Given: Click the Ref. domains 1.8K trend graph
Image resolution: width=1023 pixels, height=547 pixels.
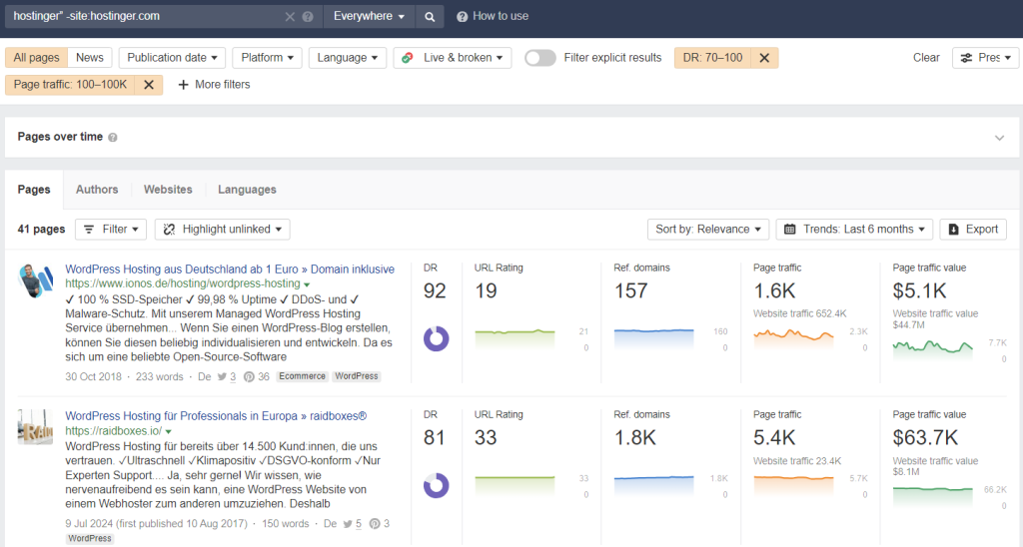Looking at the screenshot, I should tap(653, 486).
